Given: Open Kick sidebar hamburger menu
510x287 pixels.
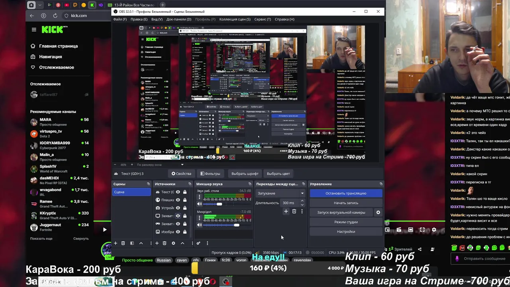Looking at the screenshot, I should (x=34, y=29).
